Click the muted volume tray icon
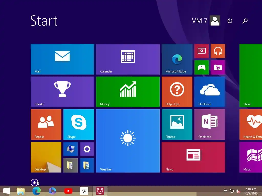Image resolution: width=262 pixels, height=196 pixels. click(238, 191)
